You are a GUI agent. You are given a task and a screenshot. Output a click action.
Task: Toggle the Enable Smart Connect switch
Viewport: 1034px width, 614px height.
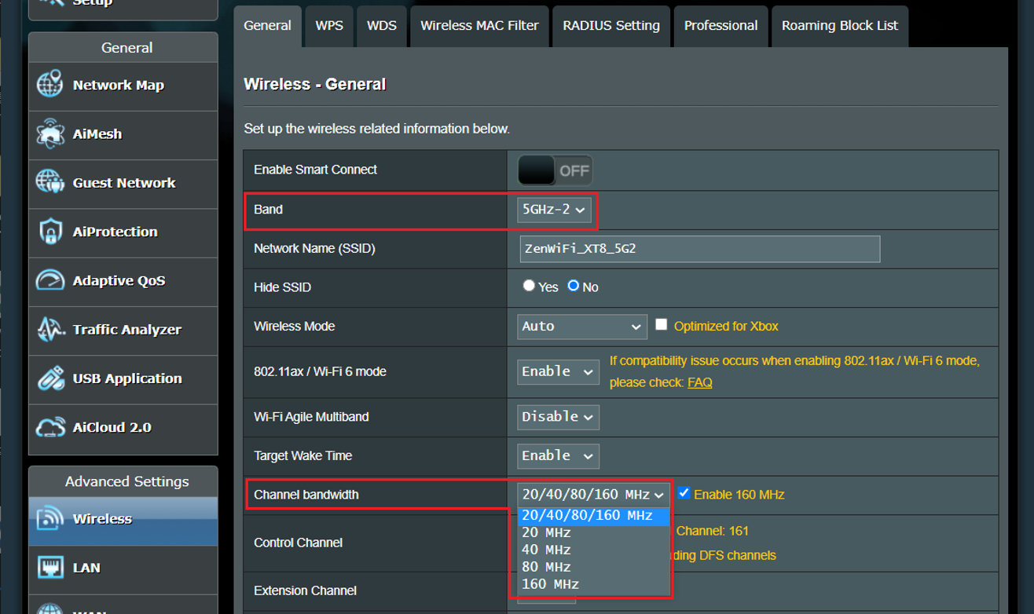click(555, 170)
